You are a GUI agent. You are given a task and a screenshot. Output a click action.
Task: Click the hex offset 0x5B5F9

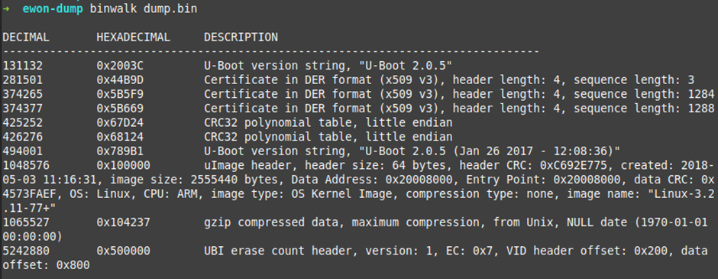(x=120, y=94)
